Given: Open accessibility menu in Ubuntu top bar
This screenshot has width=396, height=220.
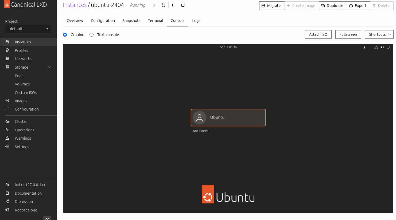Looking at the screenshot, I should pyautogui.click(x=364, y=47).
